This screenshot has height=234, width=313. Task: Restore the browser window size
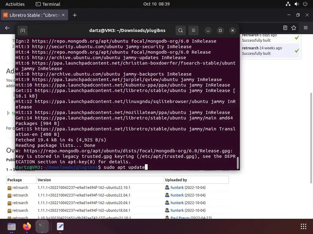point(298,15)
